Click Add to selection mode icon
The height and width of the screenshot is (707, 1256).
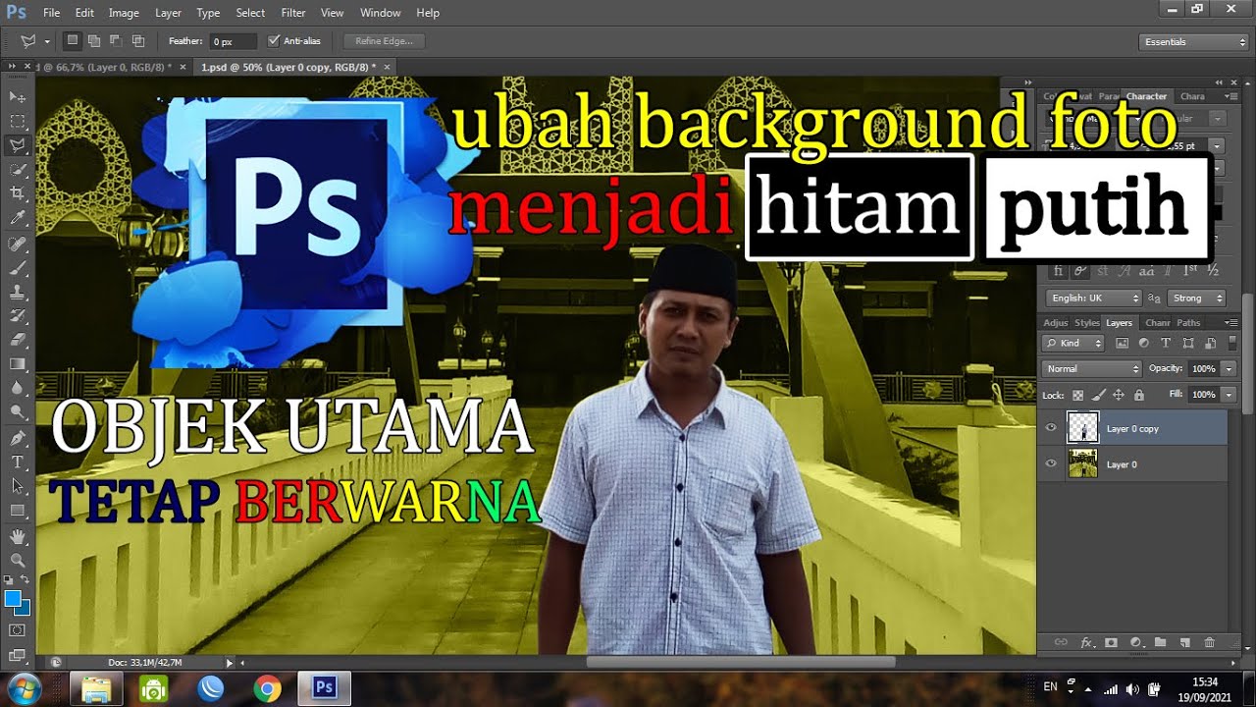pyautogui.click(x=94, y=41)
